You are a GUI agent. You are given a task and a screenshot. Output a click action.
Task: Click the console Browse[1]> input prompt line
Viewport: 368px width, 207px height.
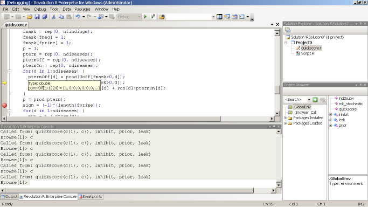[x=138, y=183]
